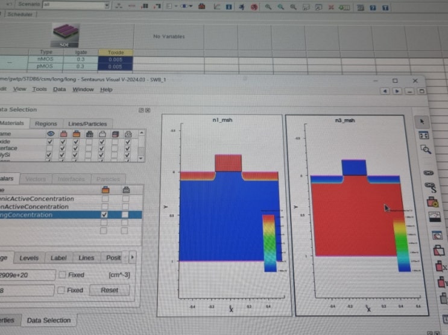Image resolution: width=448 pixels, height=335 pixels.
Task: Open the View menu
Action: click(19, 89)
